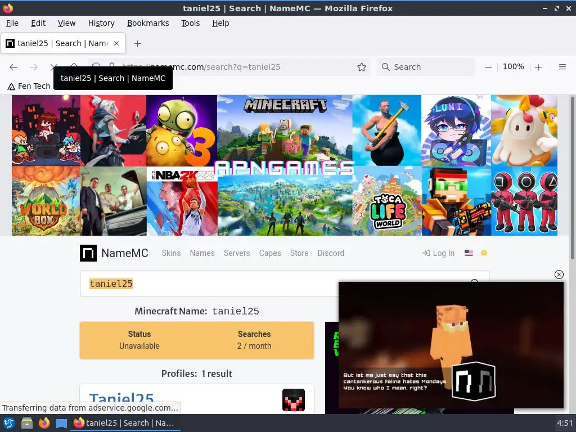The width and height of the screenshot is (576, 432).
Task: Click Plants vs Zombies 3 tile
Action: [182, 130]
